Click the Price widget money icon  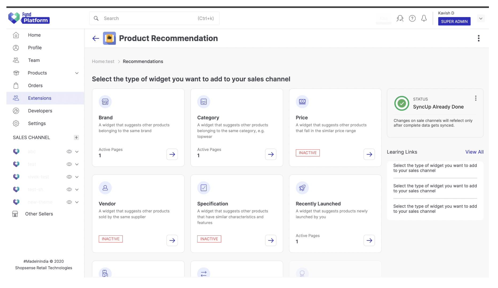coord(302,102)
